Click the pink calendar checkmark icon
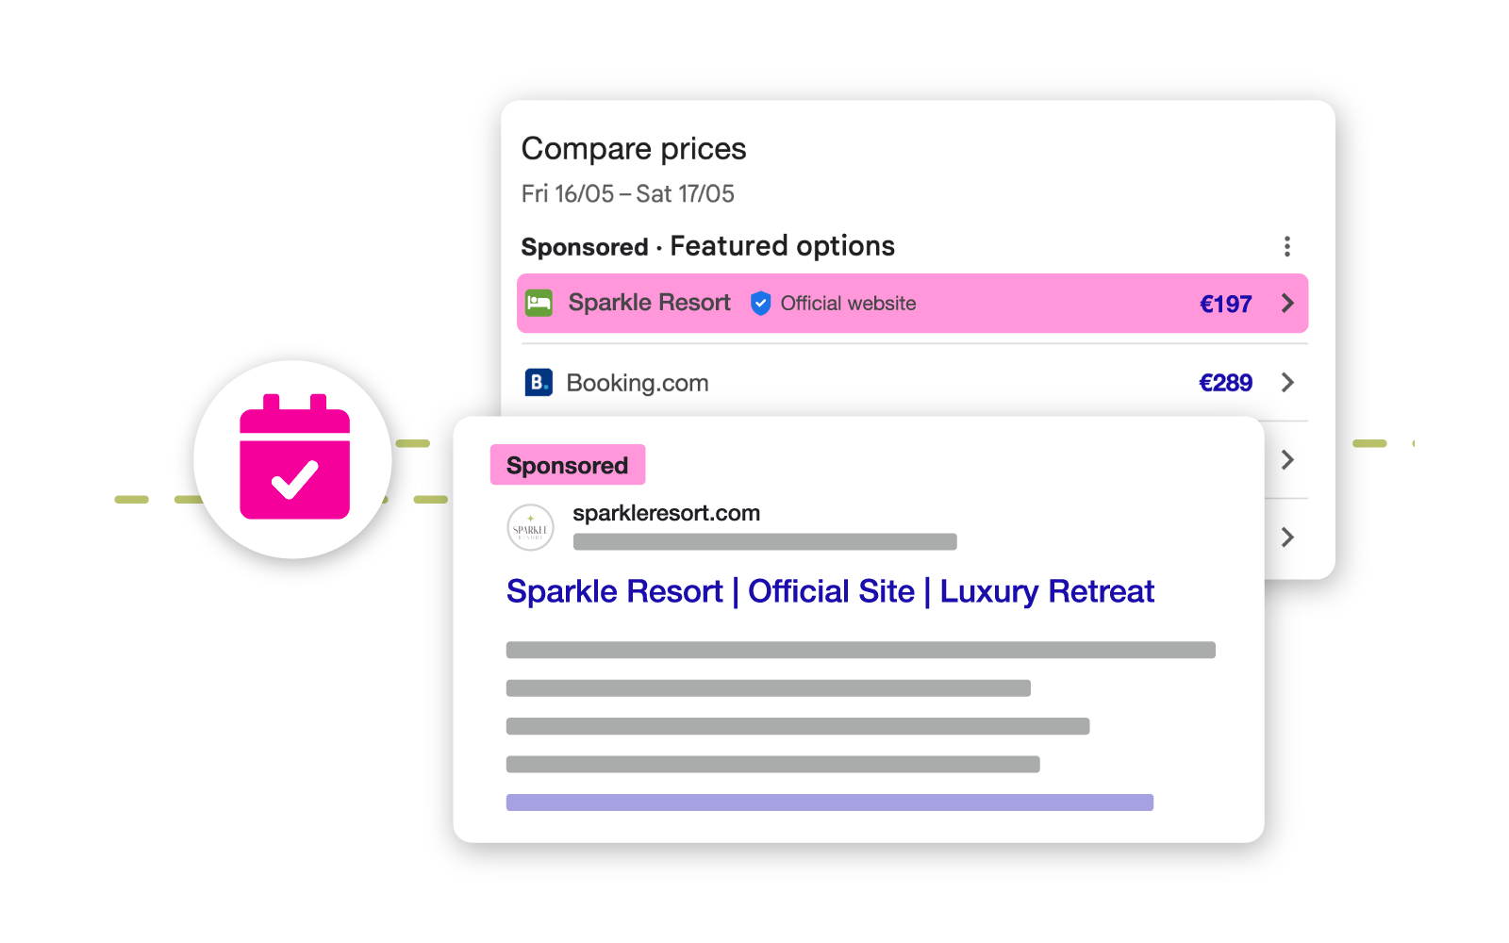 (x=294, y=459)
